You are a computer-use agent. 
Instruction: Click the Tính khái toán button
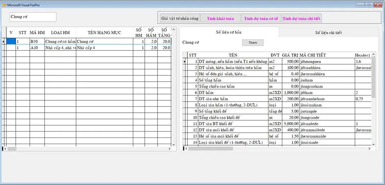pos(221,18)
